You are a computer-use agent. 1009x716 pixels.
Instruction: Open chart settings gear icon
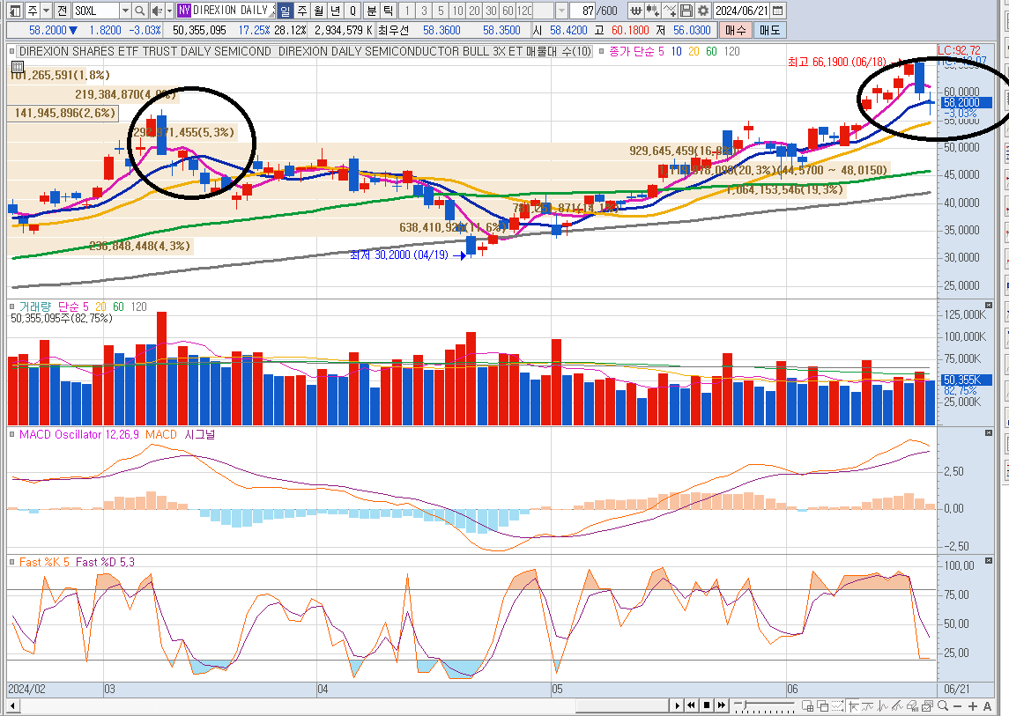[x=702, y=11]
